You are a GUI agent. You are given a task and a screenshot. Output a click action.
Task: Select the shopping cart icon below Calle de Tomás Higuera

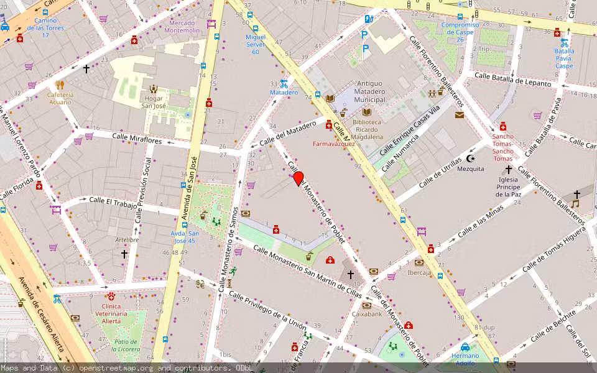click(460, 291)
